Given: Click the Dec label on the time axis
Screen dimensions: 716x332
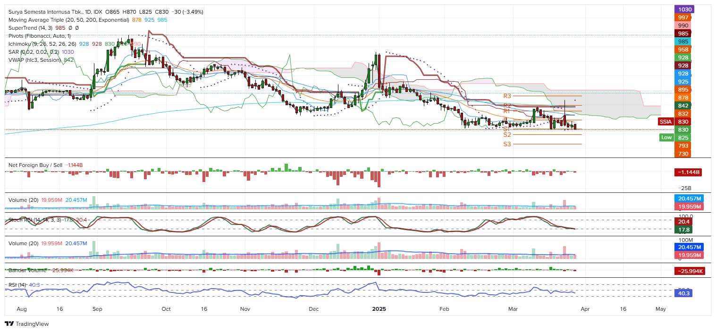Looking at the screenshot, I should coord(314,309).
